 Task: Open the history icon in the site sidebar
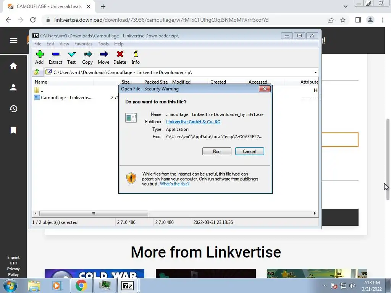tap(13, 109)
